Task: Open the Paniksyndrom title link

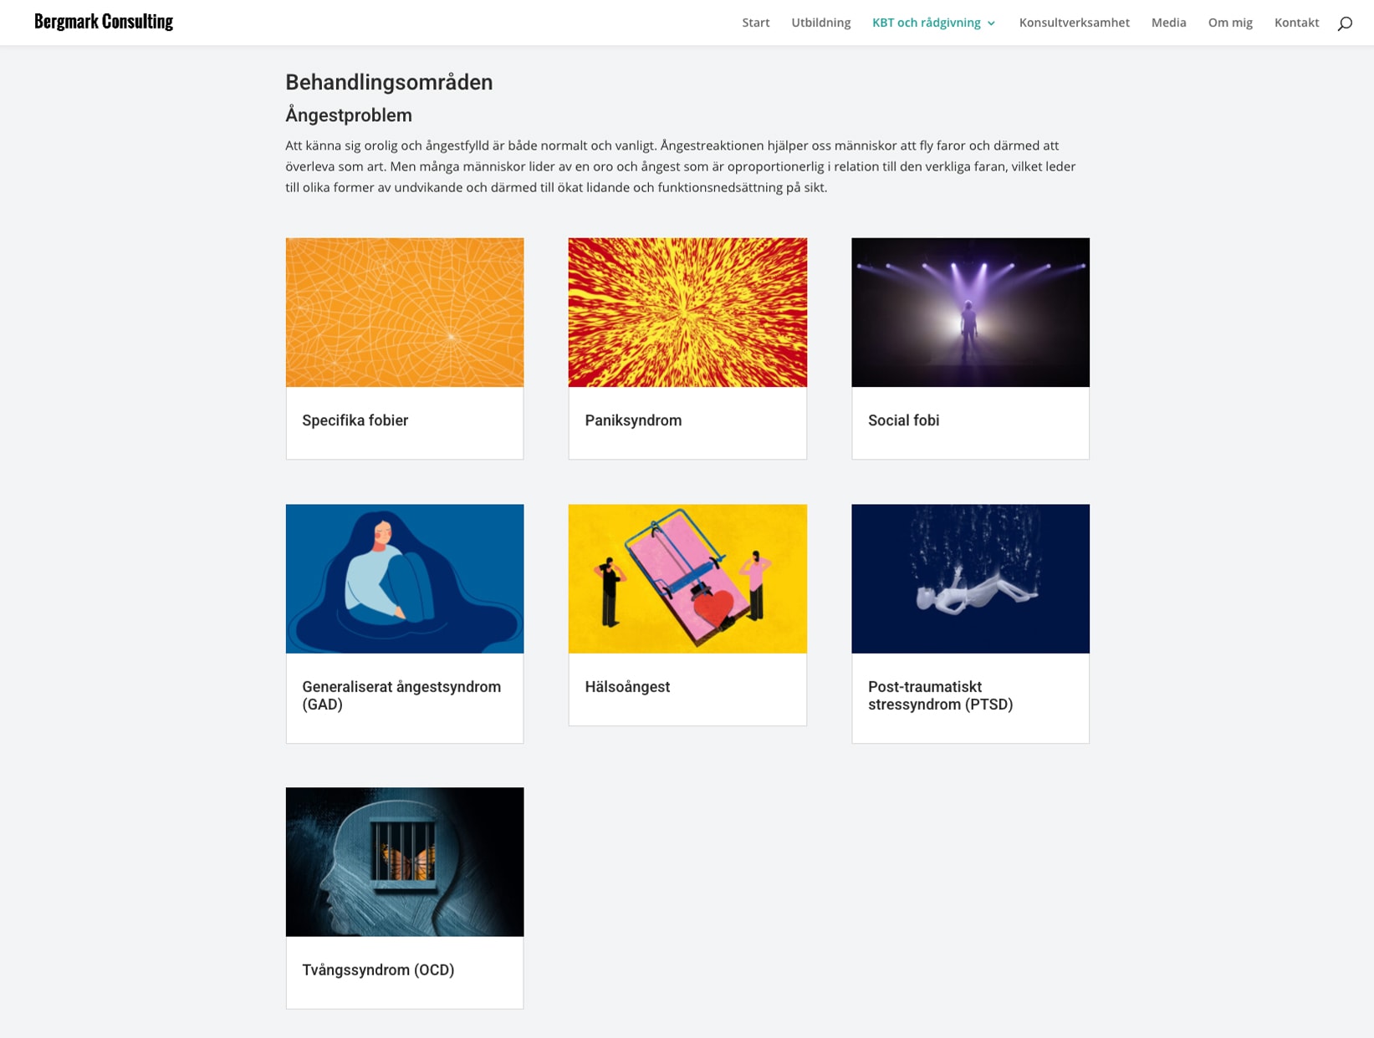Action: click(x=633, y=420)
